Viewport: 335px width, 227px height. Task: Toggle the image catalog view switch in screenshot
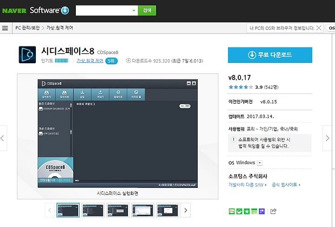pos(185,106)
